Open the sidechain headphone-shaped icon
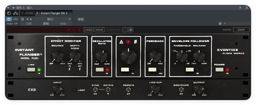The height and width of the screenshot is (105, 256). coord(16,19)
